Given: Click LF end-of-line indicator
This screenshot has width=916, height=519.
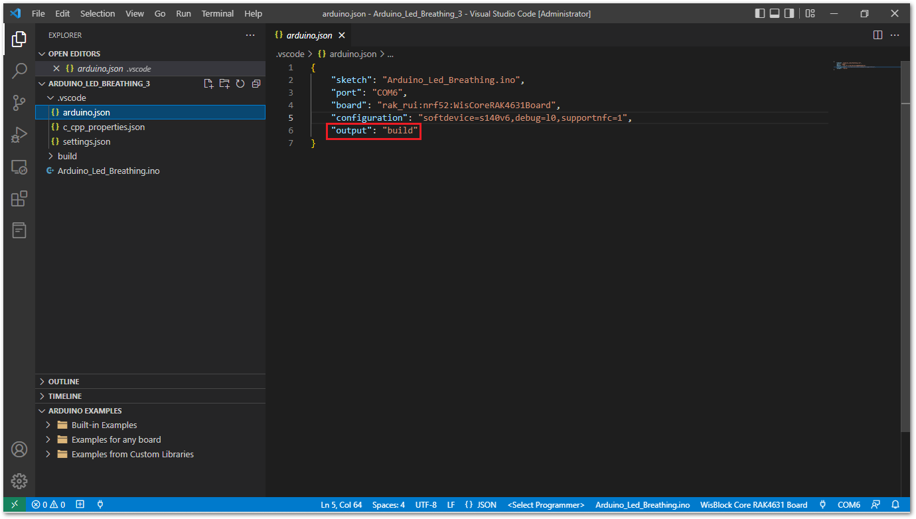Looking at the screenshot, I should point(451,504).
